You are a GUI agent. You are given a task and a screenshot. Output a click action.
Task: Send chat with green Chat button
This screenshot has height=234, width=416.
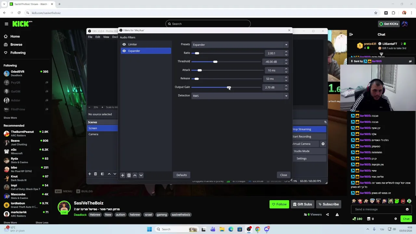pyautogui.click(x=406, y=219)
